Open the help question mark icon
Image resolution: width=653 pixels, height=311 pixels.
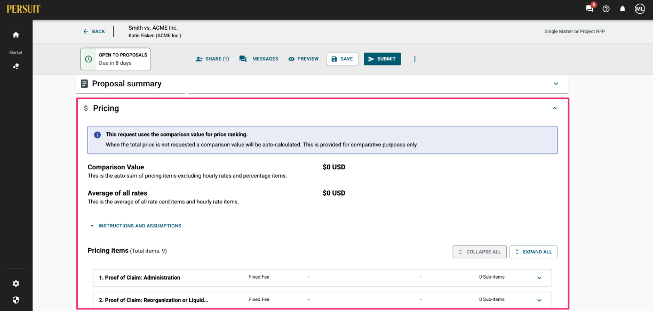click(x=606, y=9)
